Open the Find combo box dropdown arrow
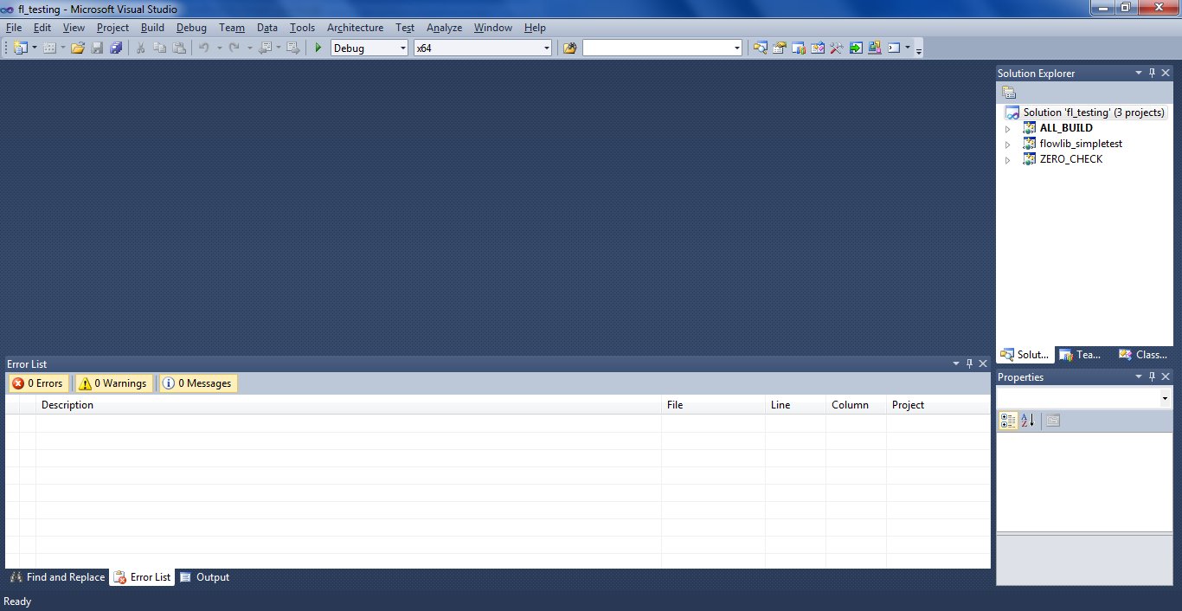 click(736, 48)
